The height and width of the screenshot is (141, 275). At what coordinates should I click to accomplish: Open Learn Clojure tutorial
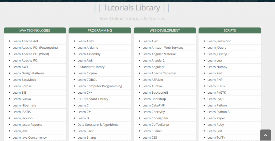click(x=87, y=73)
